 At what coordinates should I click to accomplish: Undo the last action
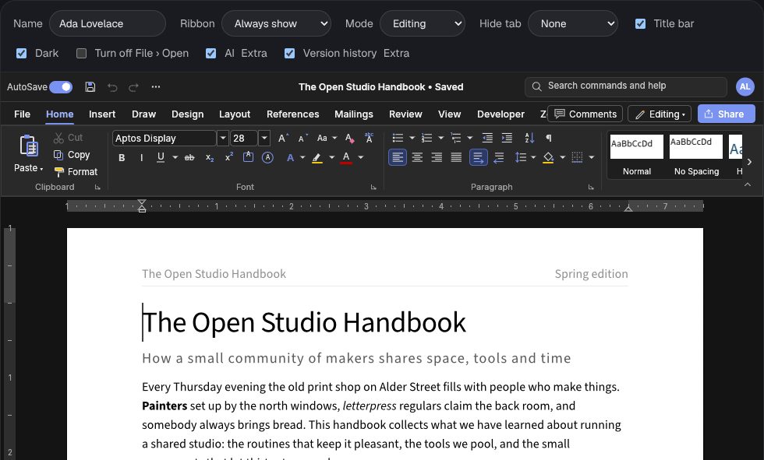tap(112, 87)
